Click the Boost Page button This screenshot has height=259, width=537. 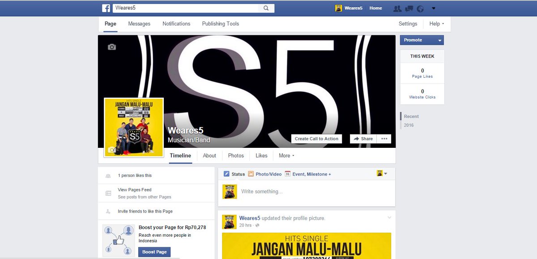click(154, 252)
